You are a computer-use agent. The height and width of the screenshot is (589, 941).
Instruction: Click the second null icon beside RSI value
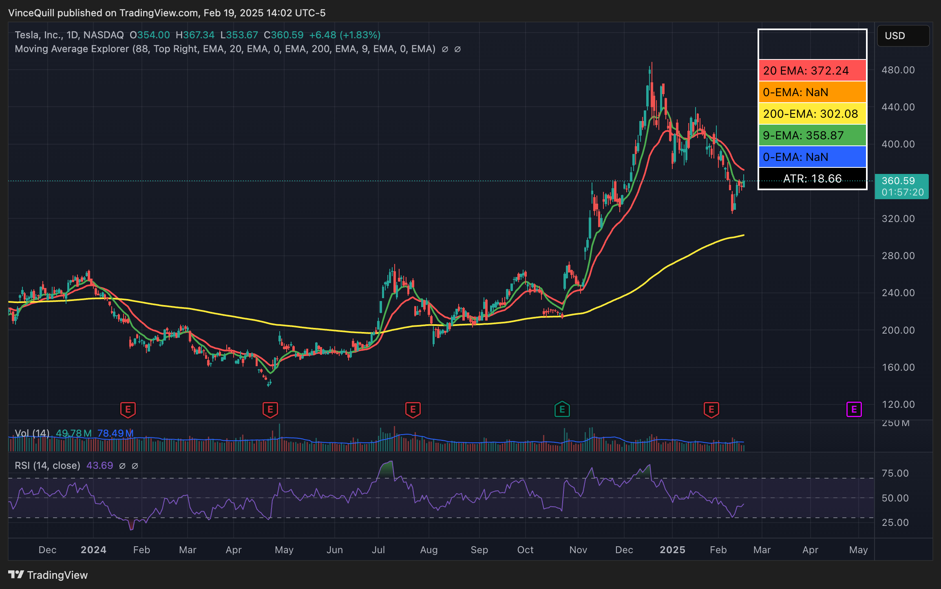135,466
